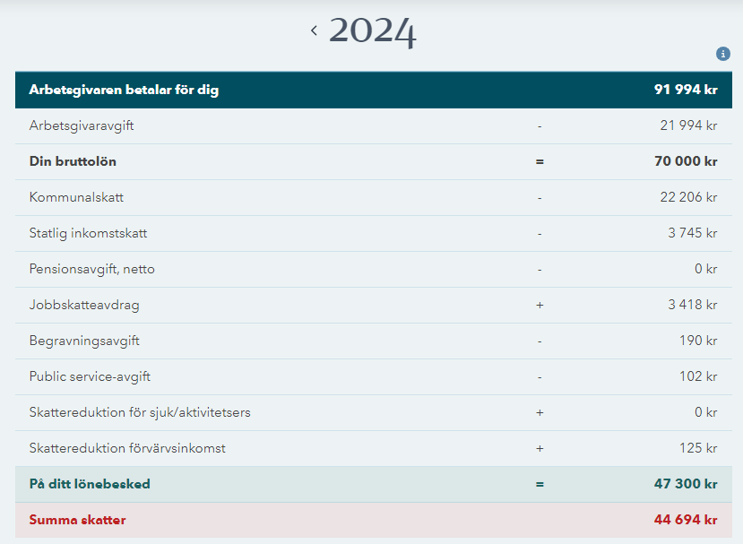The width and height of the screenshot is (743, 544).
Task: Click the 70 000 kr gross salary amount
Action: (686, 161)
